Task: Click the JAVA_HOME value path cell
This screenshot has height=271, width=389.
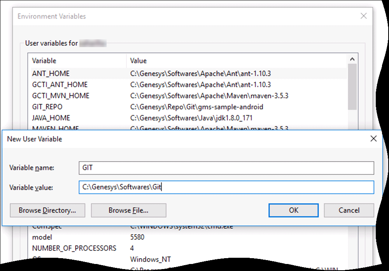Action: [193, 118]
